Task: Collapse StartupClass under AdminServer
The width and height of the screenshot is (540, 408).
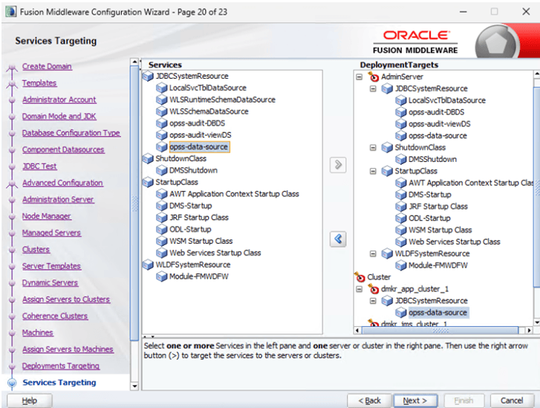Action: pos(373,171)
